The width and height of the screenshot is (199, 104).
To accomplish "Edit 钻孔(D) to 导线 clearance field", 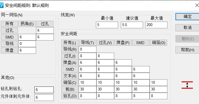I will pos(88,96).
